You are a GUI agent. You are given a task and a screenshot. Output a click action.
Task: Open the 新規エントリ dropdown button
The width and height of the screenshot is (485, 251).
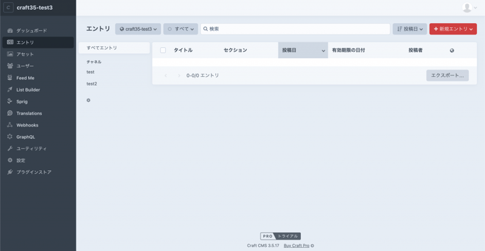(x=453, y=28)
